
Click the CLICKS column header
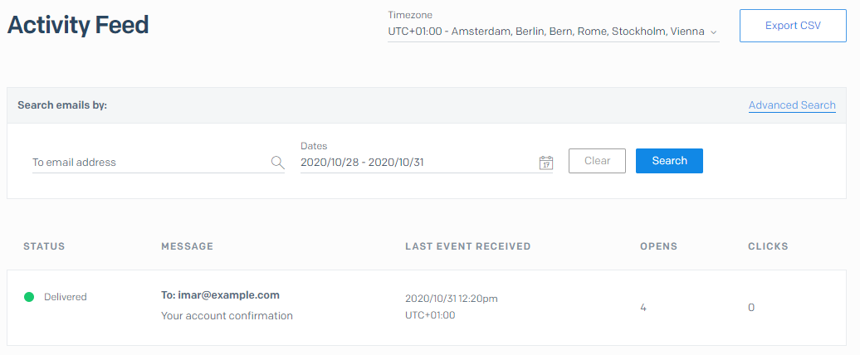pos(768,246)
